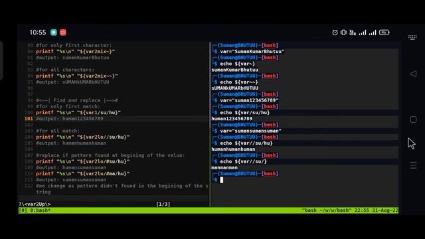Click terminal command var="SumanKumarBhutuu"

[x=252, y=52]
